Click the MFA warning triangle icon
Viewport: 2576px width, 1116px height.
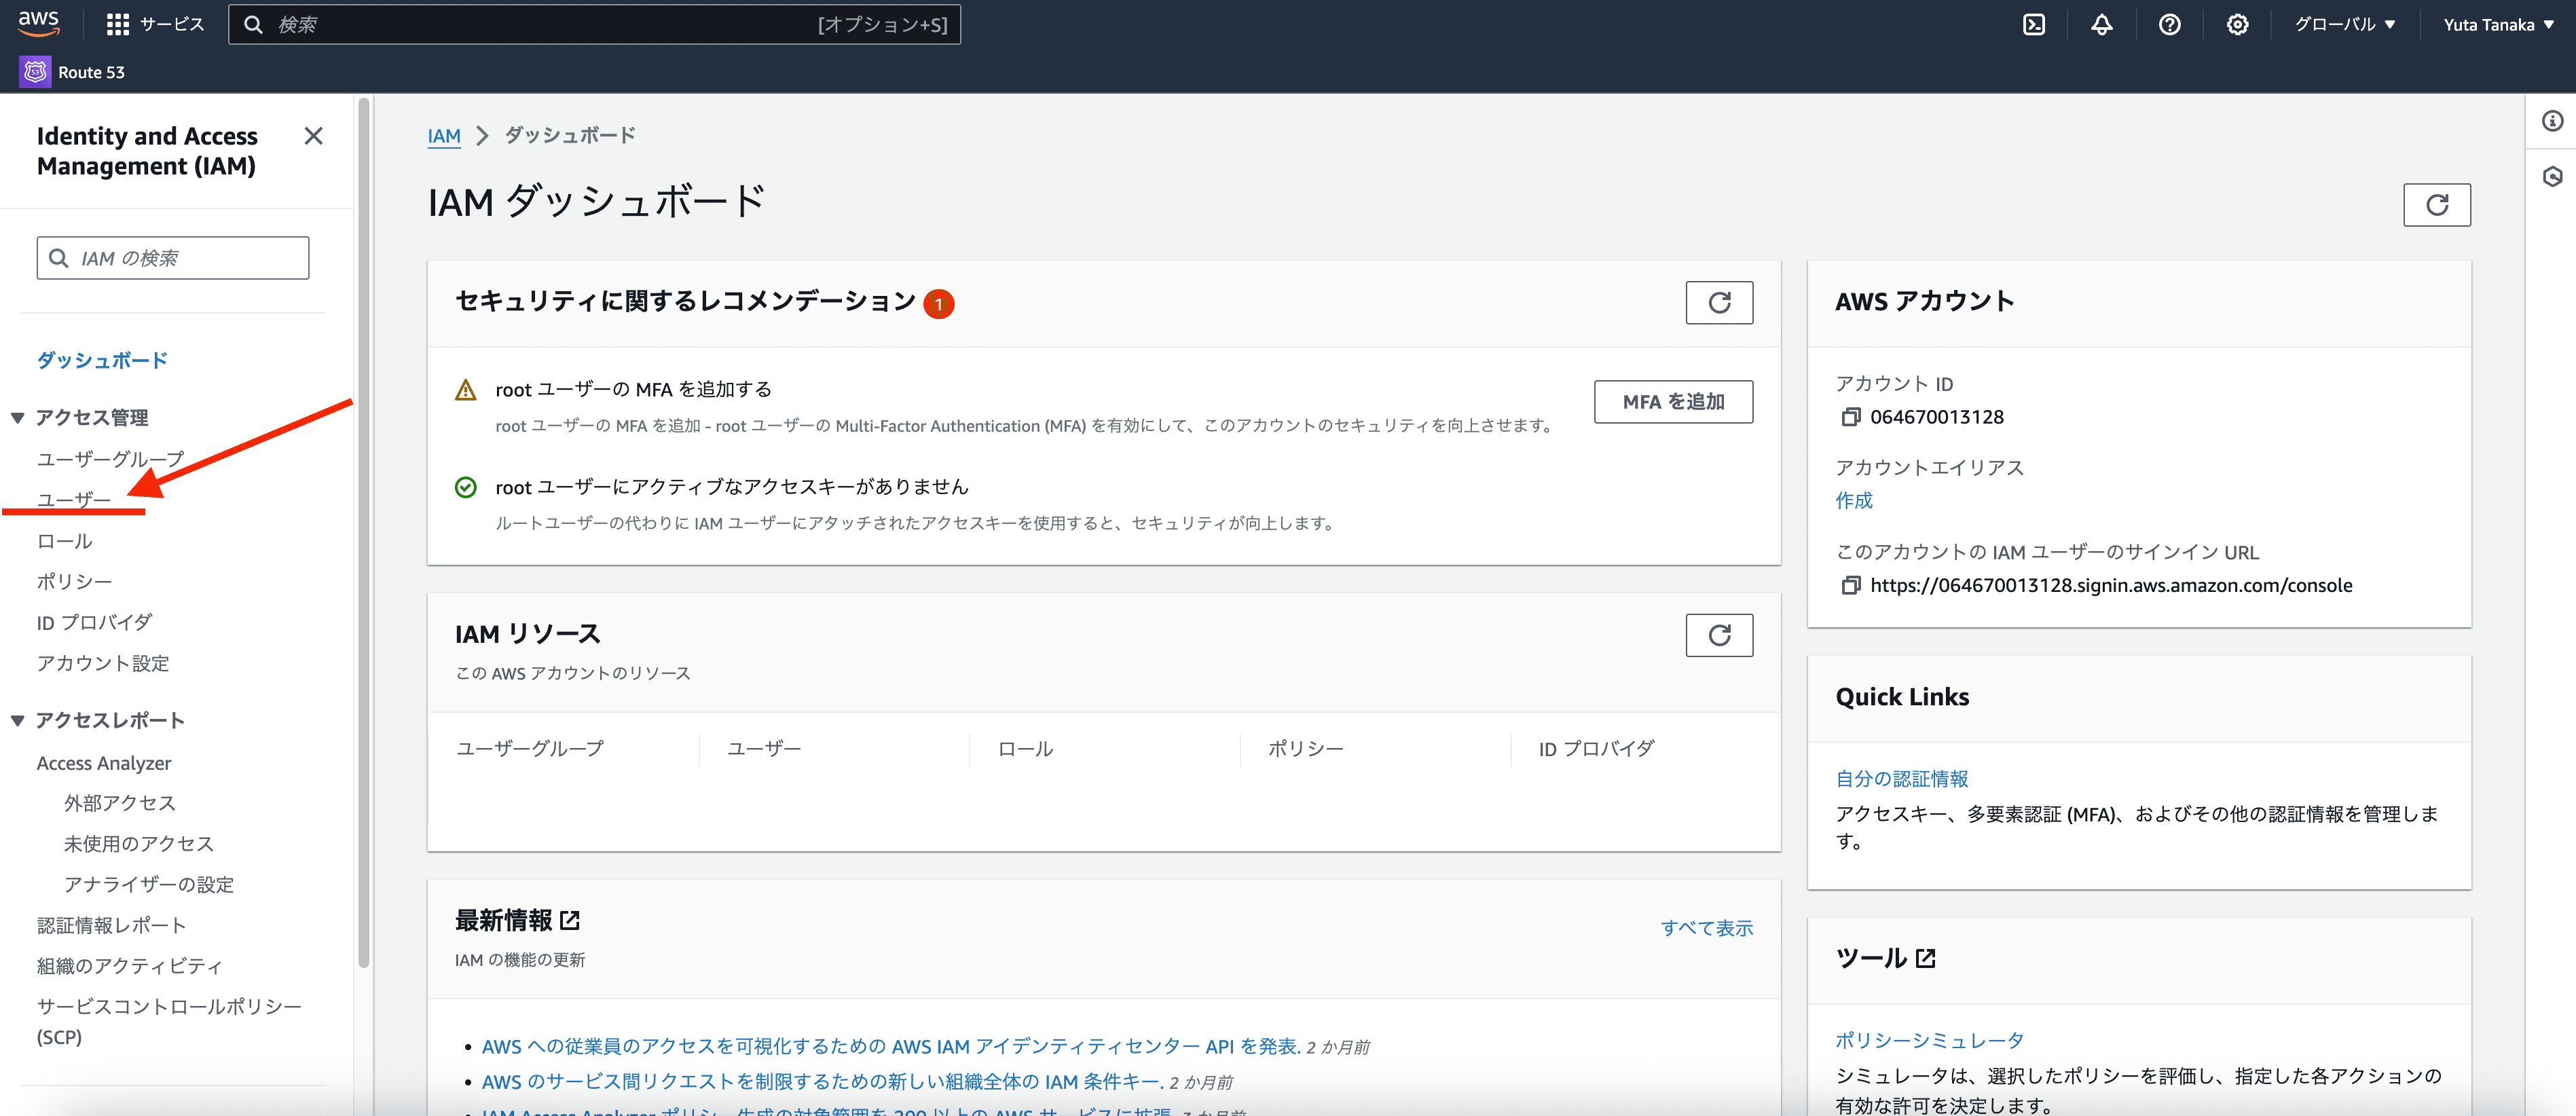click(465, 390)
